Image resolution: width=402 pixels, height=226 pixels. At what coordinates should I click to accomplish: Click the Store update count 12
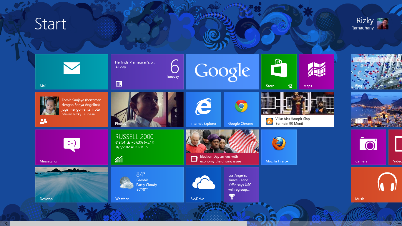(290, 86)
